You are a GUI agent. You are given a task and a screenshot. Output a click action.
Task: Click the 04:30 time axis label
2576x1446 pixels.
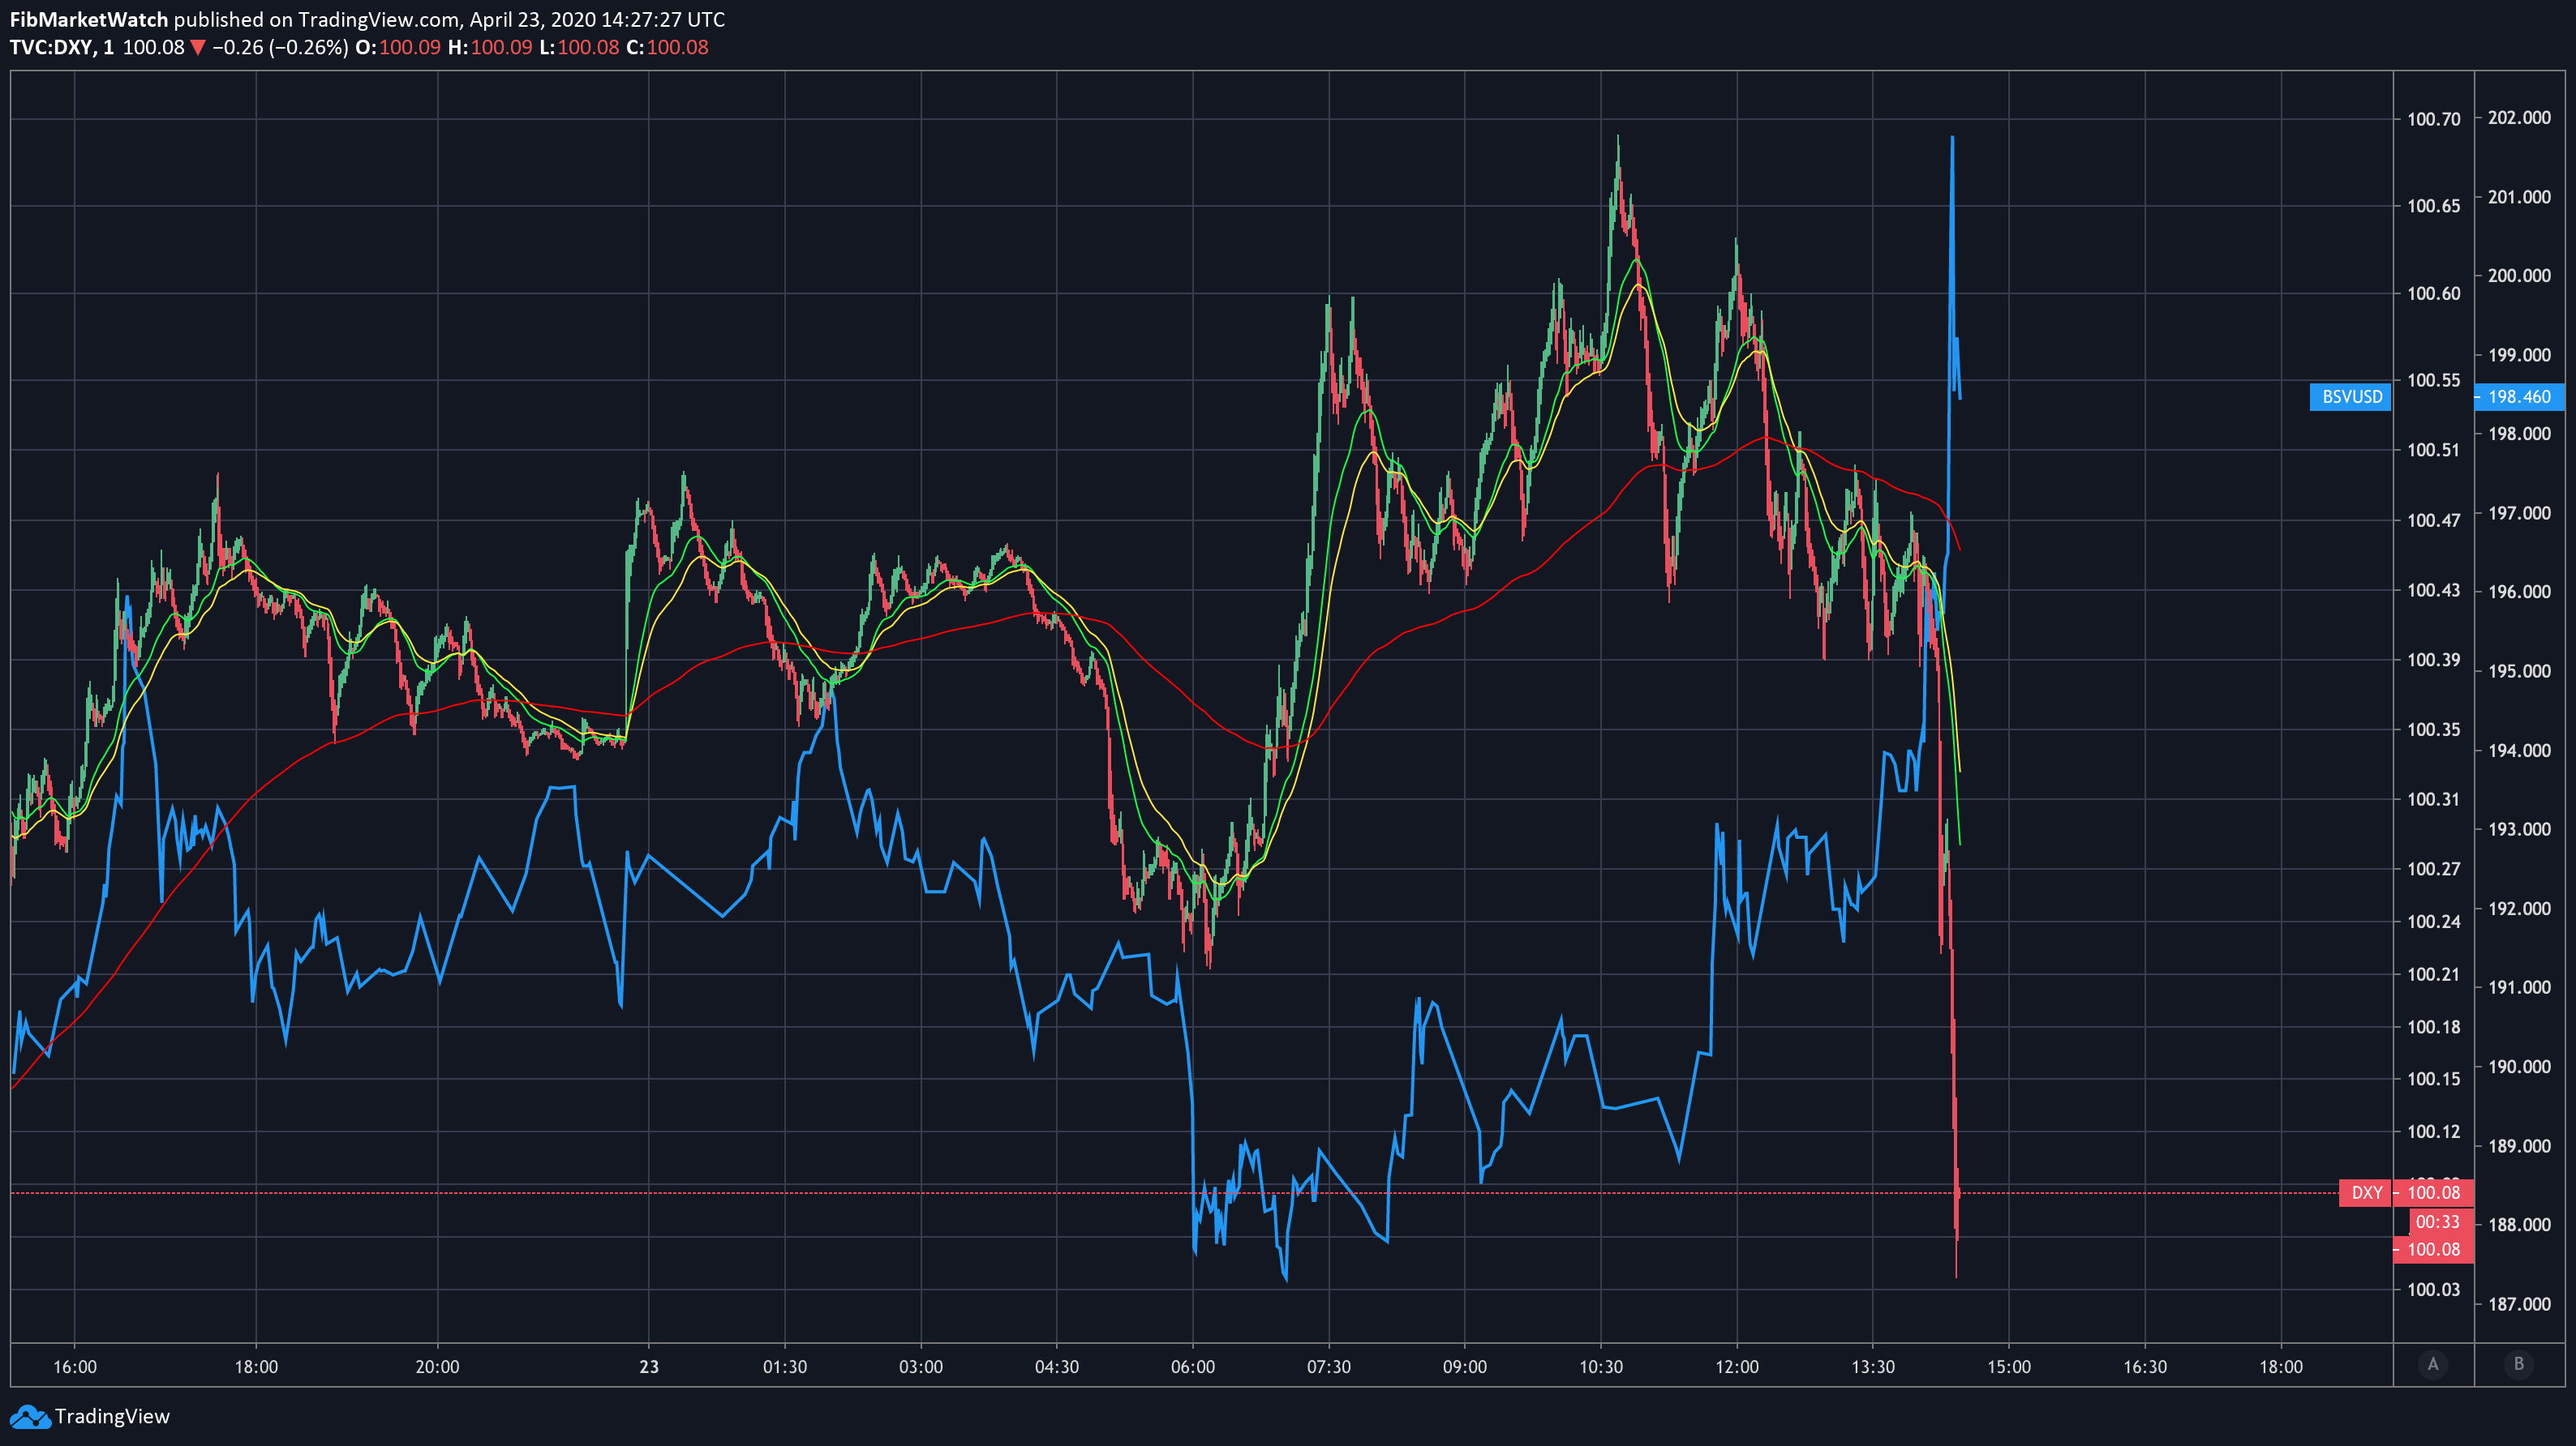[1057, 1366]
